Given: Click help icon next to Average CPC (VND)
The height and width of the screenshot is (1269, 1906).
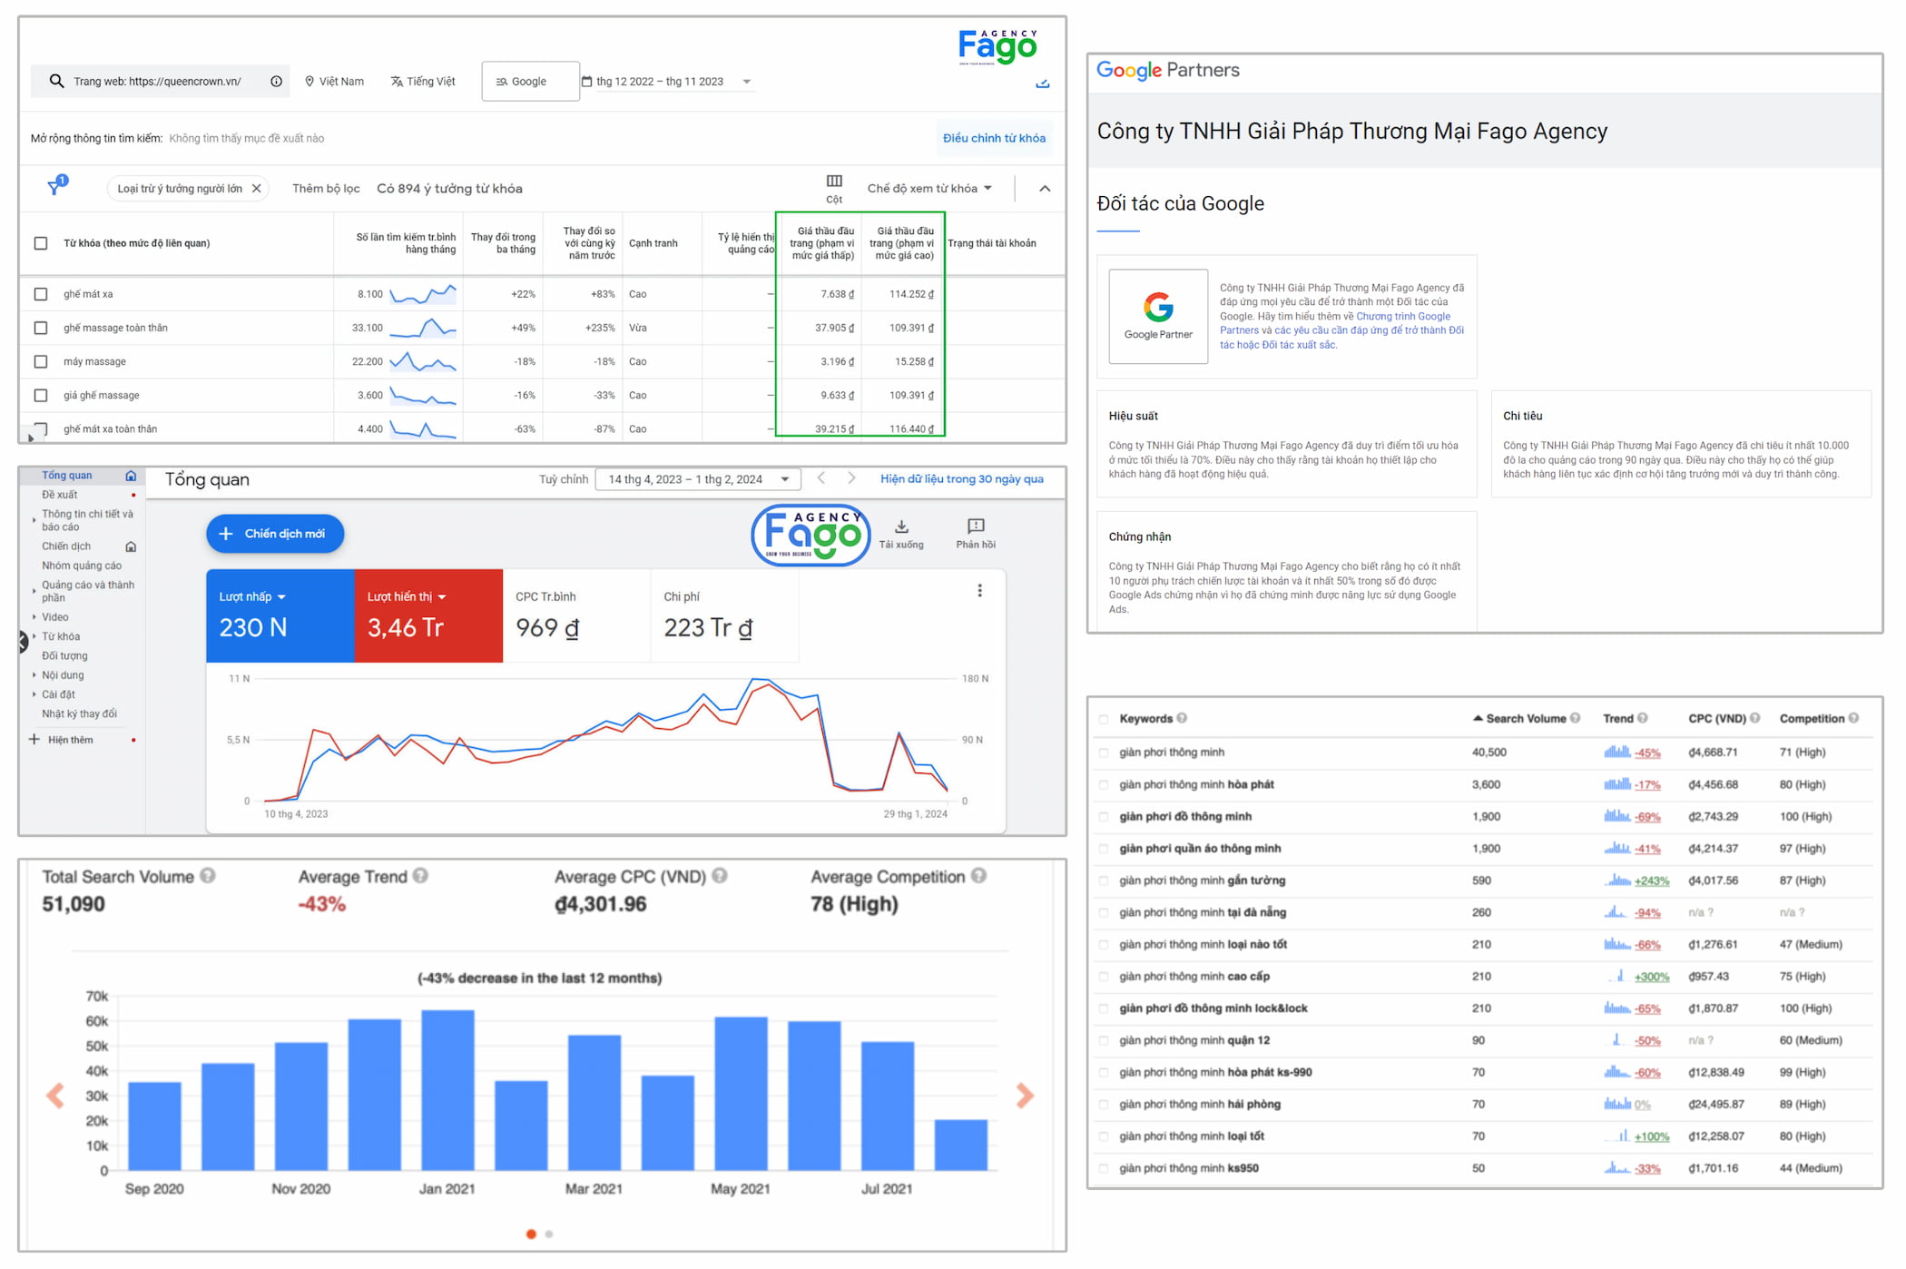Looking at the screenshot, I should coord(720,875).
